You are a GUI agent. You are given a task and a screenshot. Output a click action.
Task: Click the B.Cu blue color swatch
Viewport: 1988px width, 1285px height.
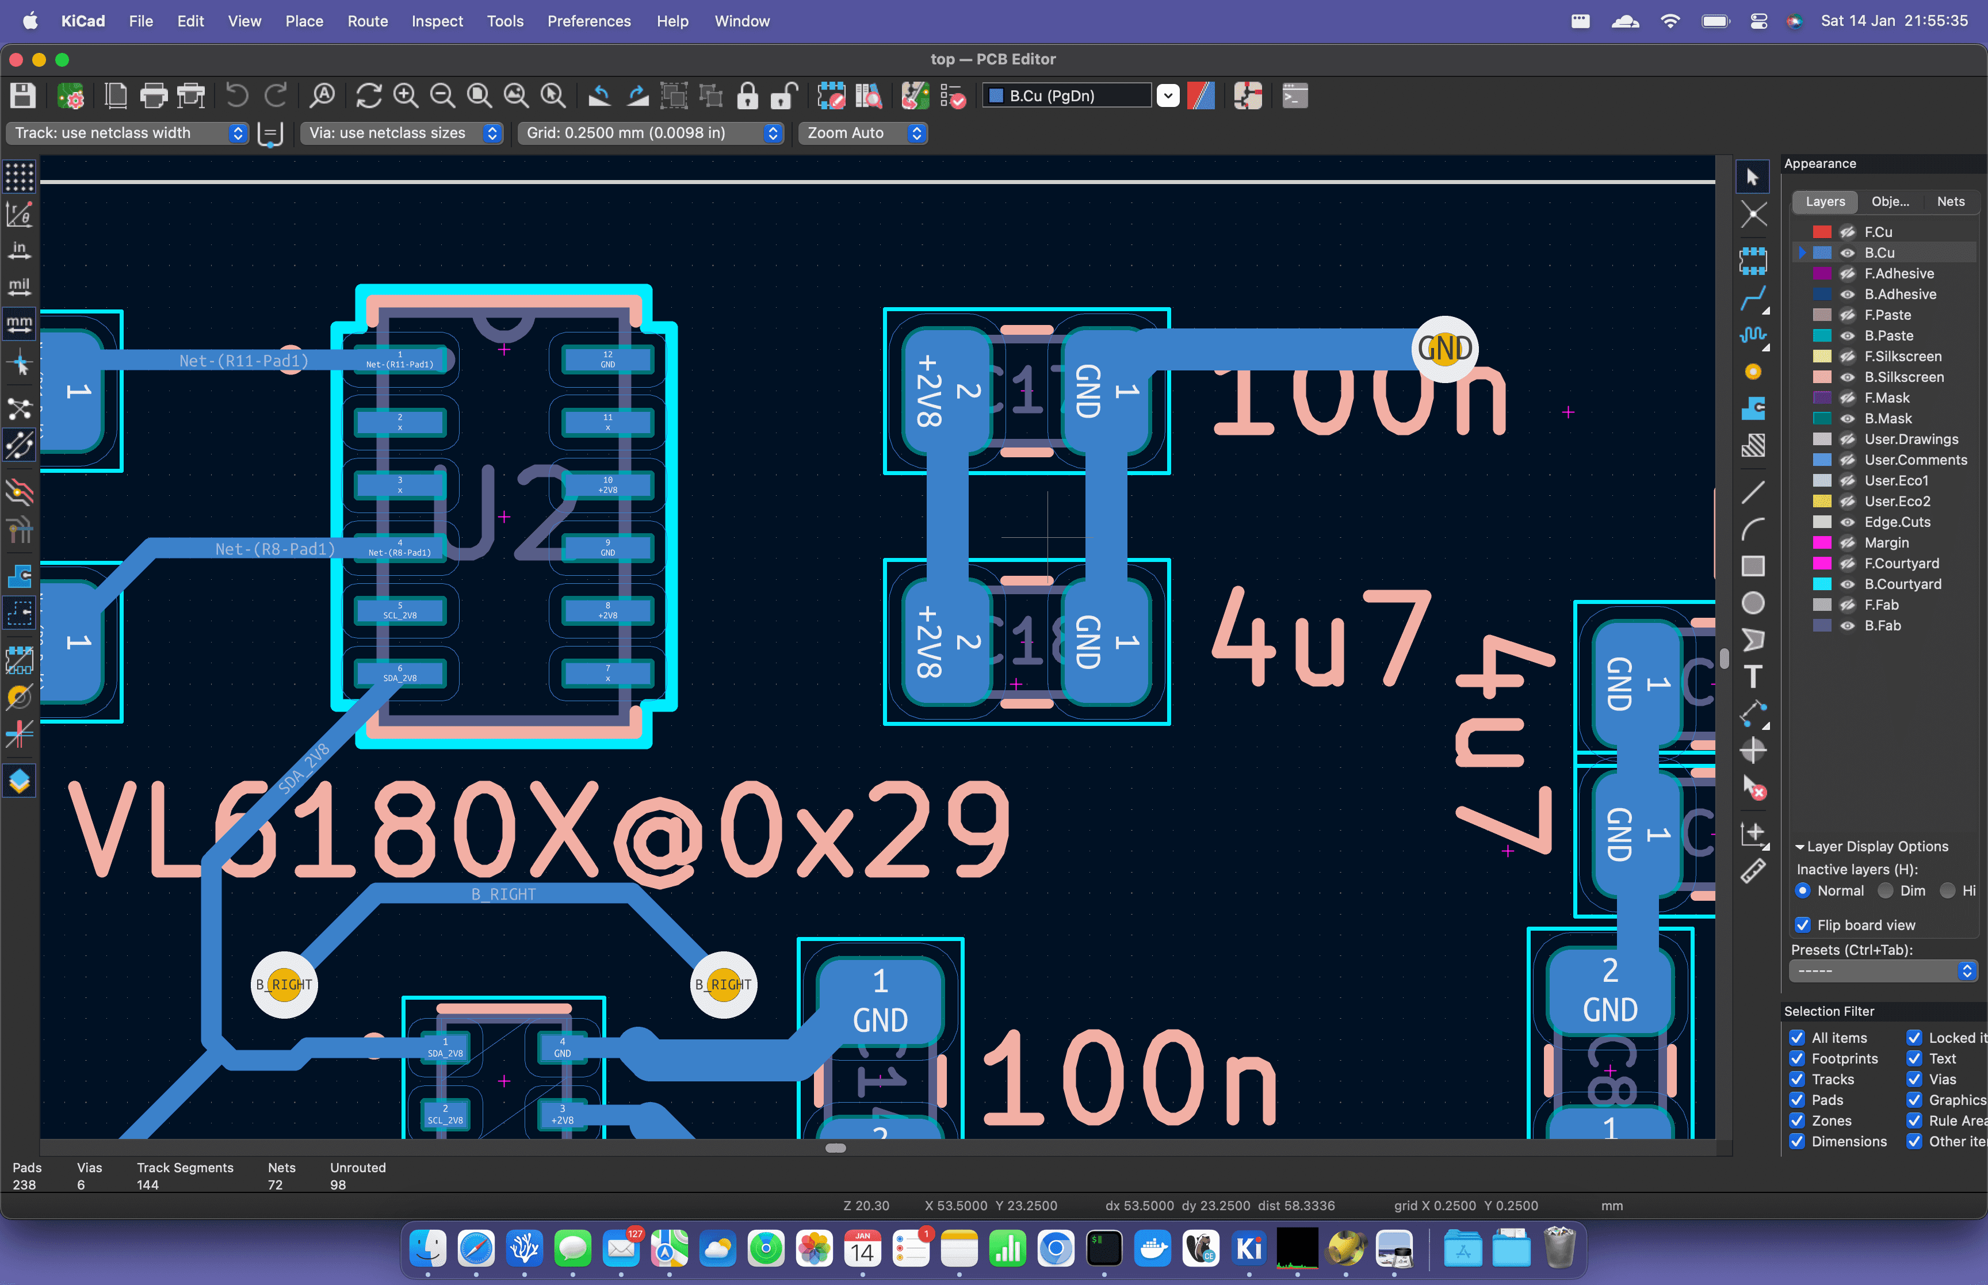[x=1822, y=253]
